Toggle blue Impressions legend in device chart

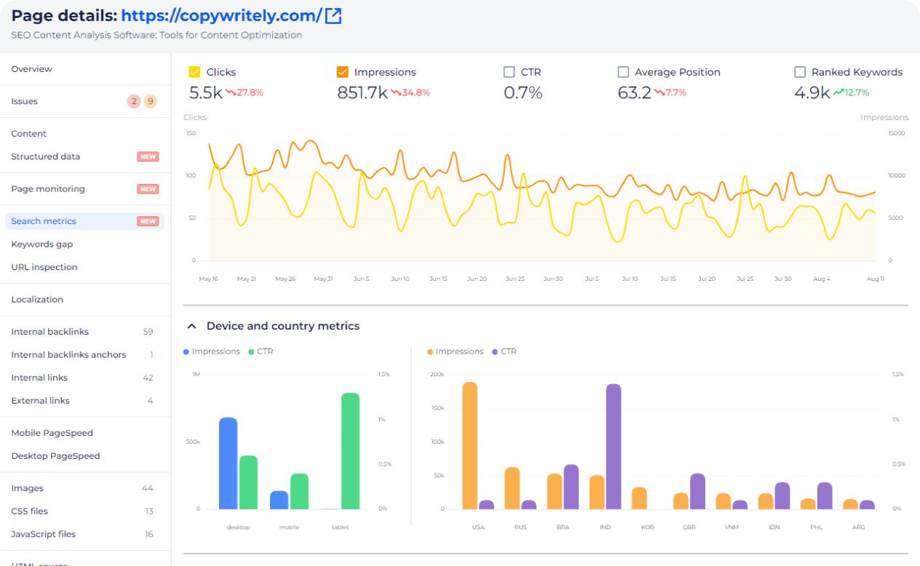[212, 351]
